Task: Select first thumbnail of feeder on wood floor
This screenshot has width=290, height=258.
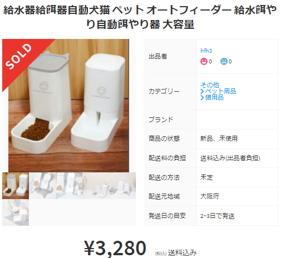Action: pyautogui.click(x=16, y=186)
